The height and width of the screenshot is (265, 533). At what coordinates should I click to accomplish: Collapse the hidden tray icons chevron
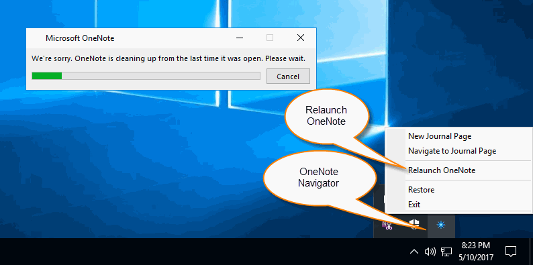point(414,252)
